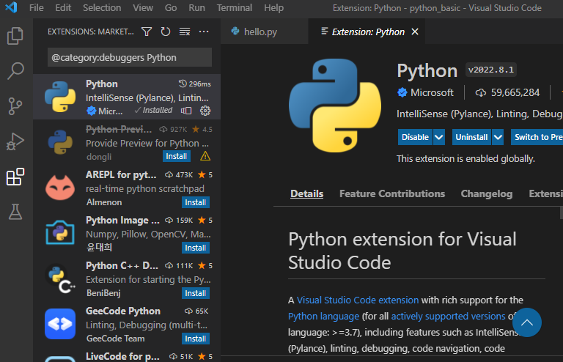This screenshot has width=563, height=362.
Task: Open the Terminal menu
Action: pyautogui.click(x=235, y=8)
